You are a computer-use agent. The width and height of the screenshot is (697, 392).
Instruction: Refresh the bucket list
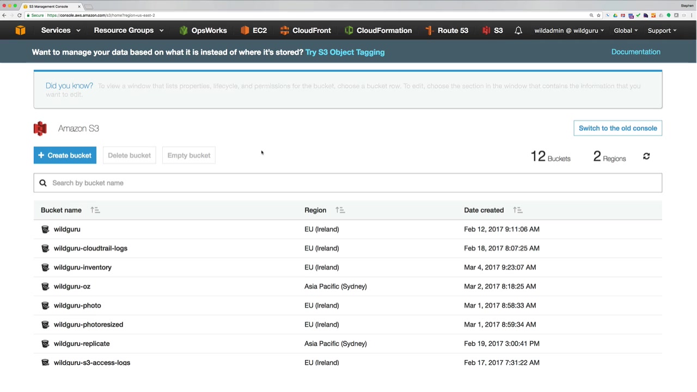(646, 156)
